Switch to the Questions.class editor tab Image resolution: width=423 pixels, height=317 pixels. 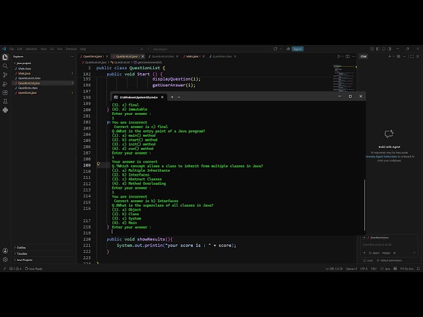point(222,56)
